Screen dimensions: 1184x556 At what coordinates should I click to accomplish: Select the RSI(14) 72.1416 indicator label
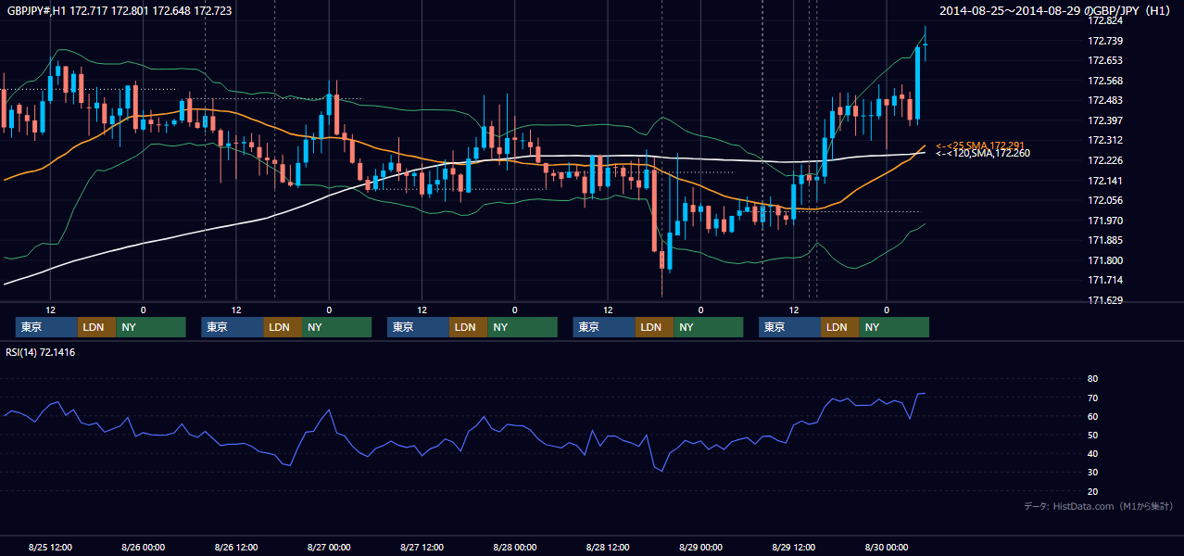[41, 352]
